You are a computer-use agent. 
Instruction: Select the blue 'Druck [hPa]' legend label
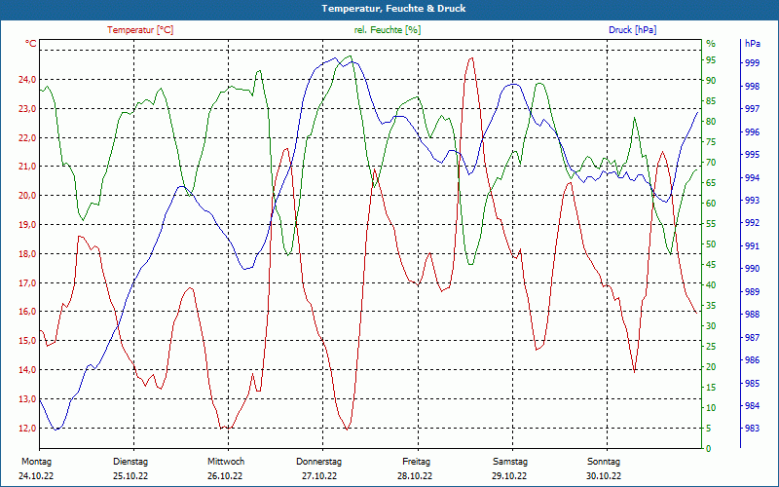point(632,30)
